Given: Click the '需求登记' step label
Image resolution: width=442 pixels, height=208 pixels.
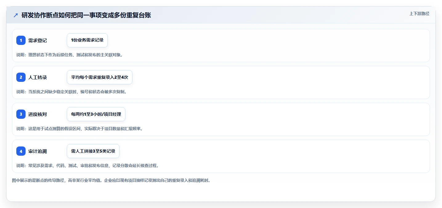Looking at the screenshot, I should (x=38, y=40).
